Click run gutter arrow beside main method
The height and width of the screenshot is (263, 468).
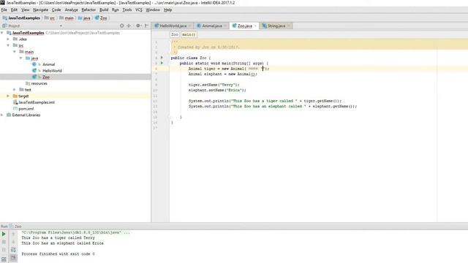click(162, 63)
